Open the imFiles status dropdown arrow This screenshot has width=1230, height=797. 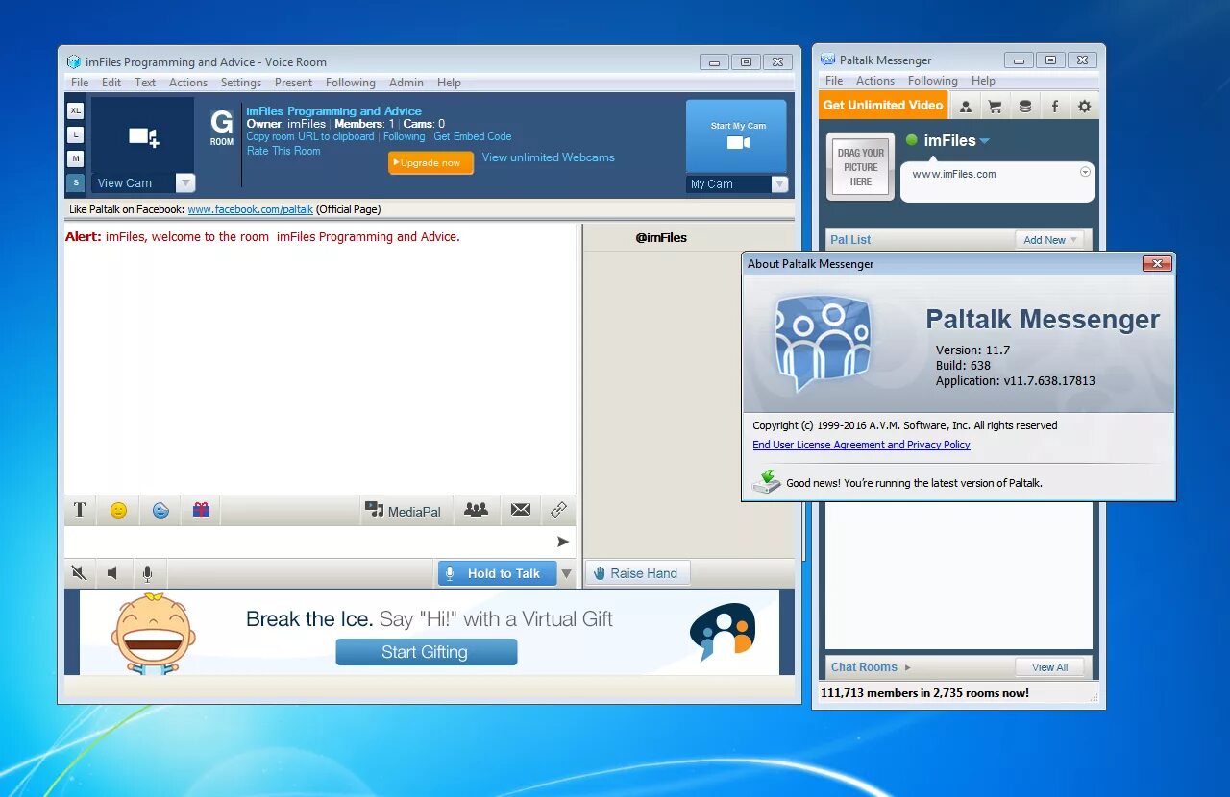point(984,141)
